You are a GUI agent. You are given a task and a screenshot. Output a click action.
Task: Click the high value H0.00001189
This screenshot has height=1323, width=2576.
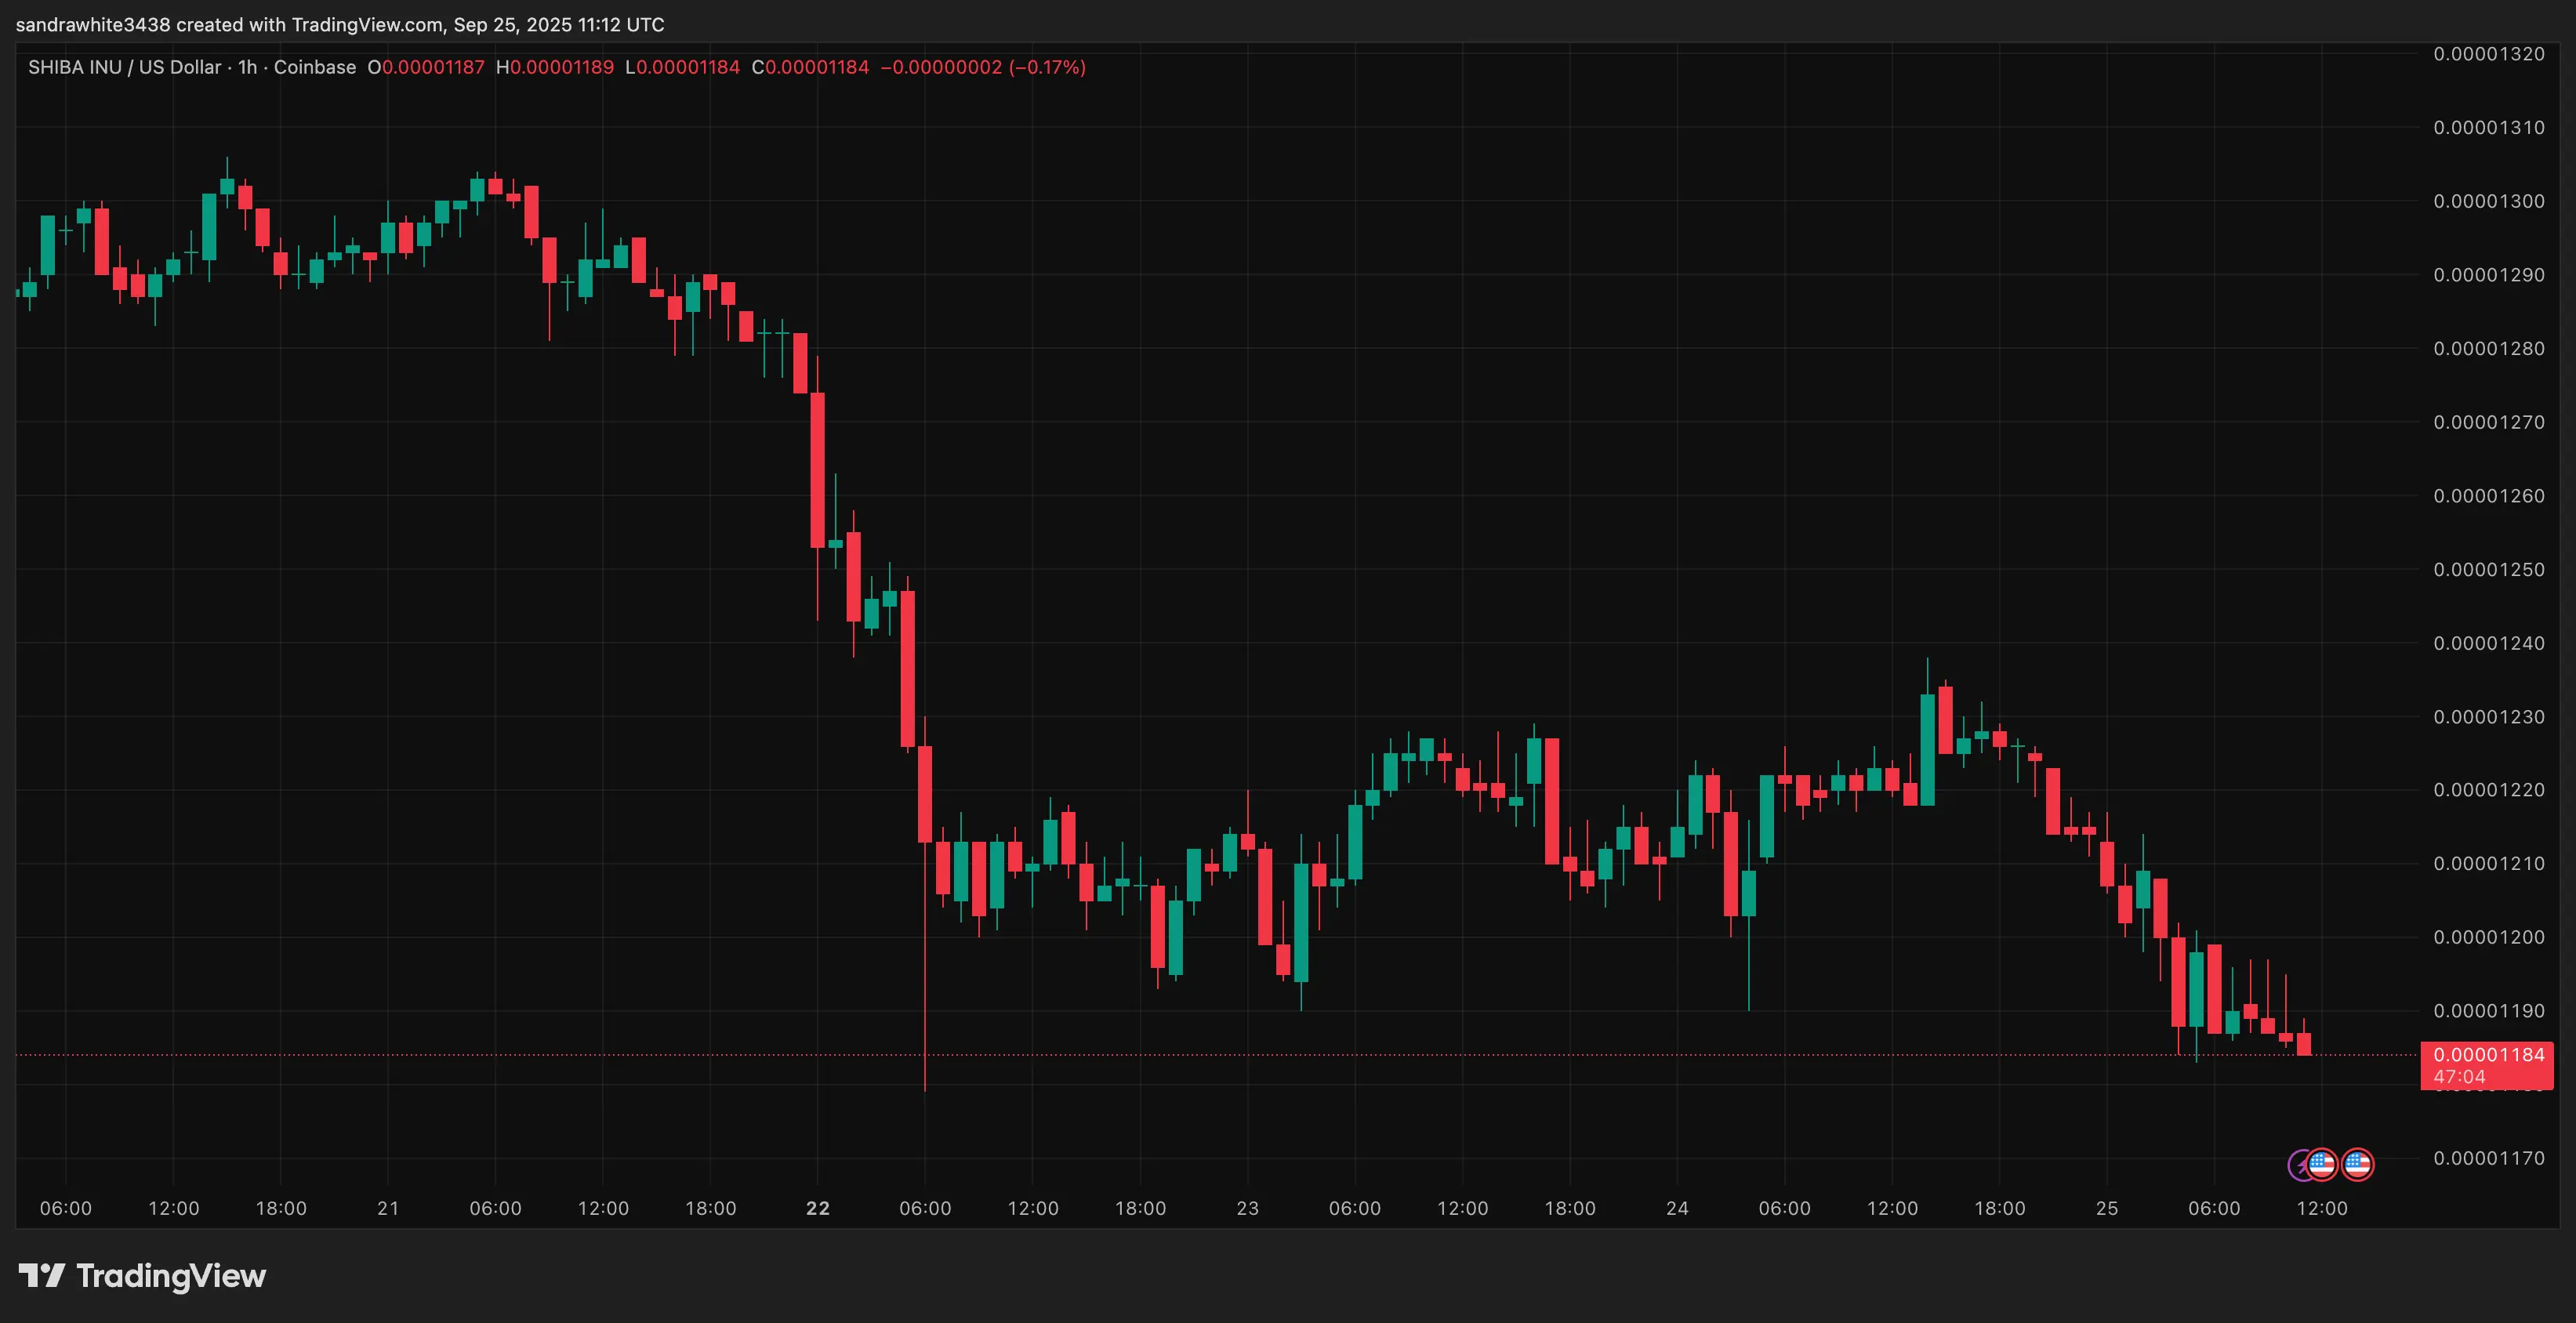click(x=555, y=67)
